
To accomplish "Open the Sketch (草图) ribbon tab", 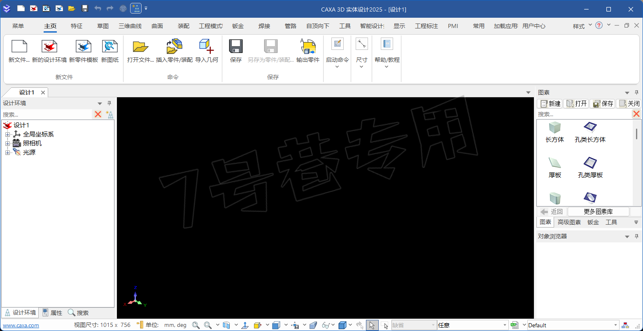I will pos(103,26).
